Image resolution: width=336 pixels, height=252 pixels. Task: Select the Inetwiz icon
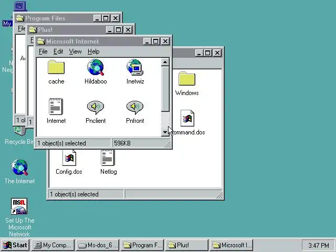pos(135,67)
